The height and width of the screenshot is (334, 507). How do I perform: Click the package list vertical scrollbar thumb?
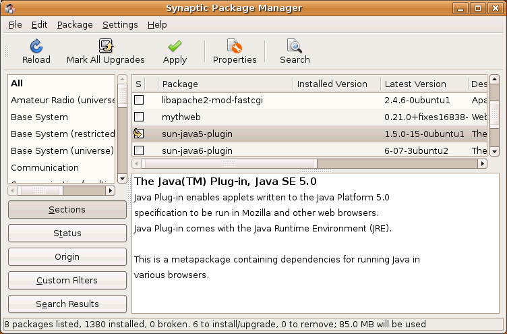pos(494,115)
